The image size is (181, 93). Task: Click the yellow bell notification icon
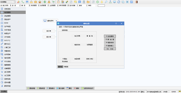pyautogui.click(x=102, y=2)
